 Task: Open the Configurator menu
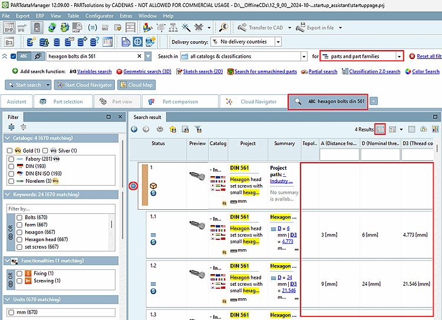point(99,16)
